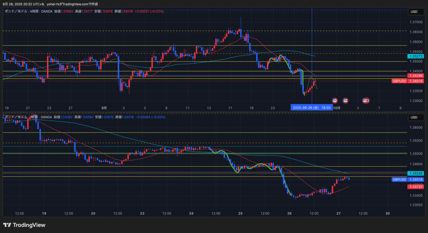The height and width of the screenshot is (233, 428).
Task: Click the cyan 1.35272 moving average price label
Action: [x=415, y=56]
